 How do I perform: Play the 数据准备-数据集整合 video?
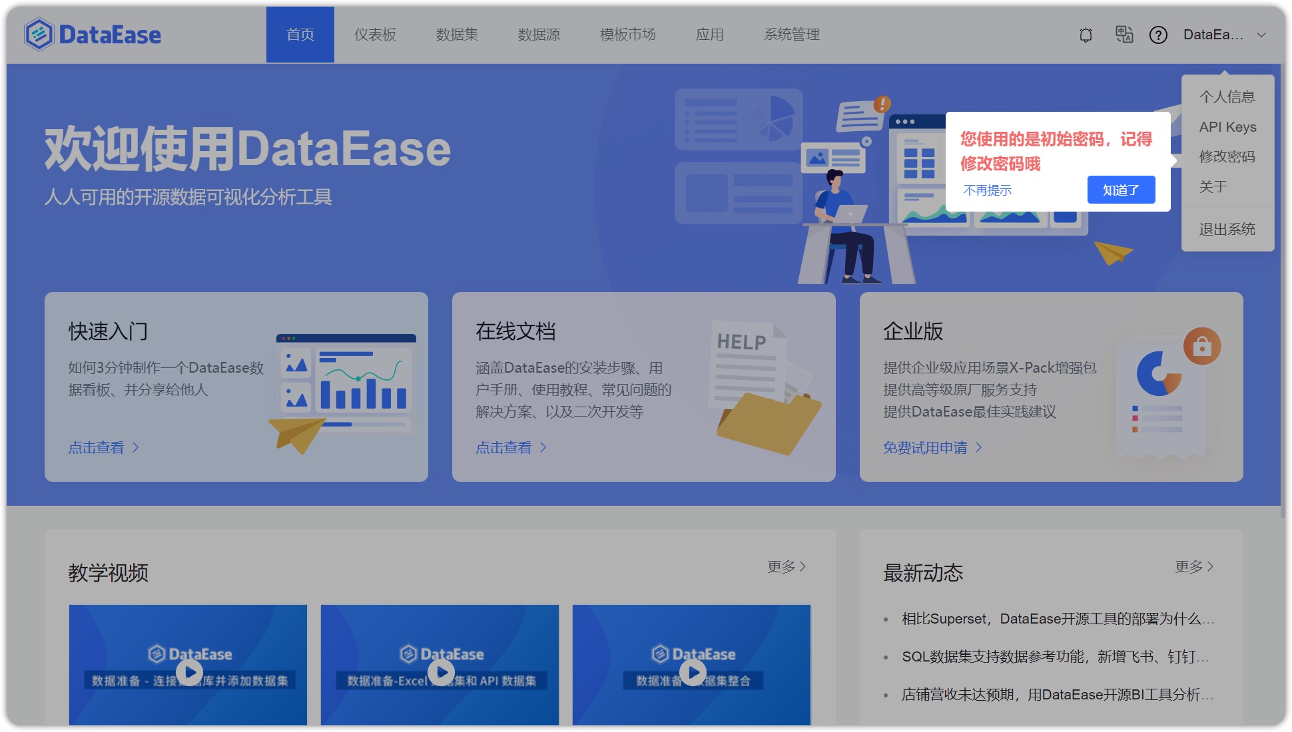[x=691, y=671]
